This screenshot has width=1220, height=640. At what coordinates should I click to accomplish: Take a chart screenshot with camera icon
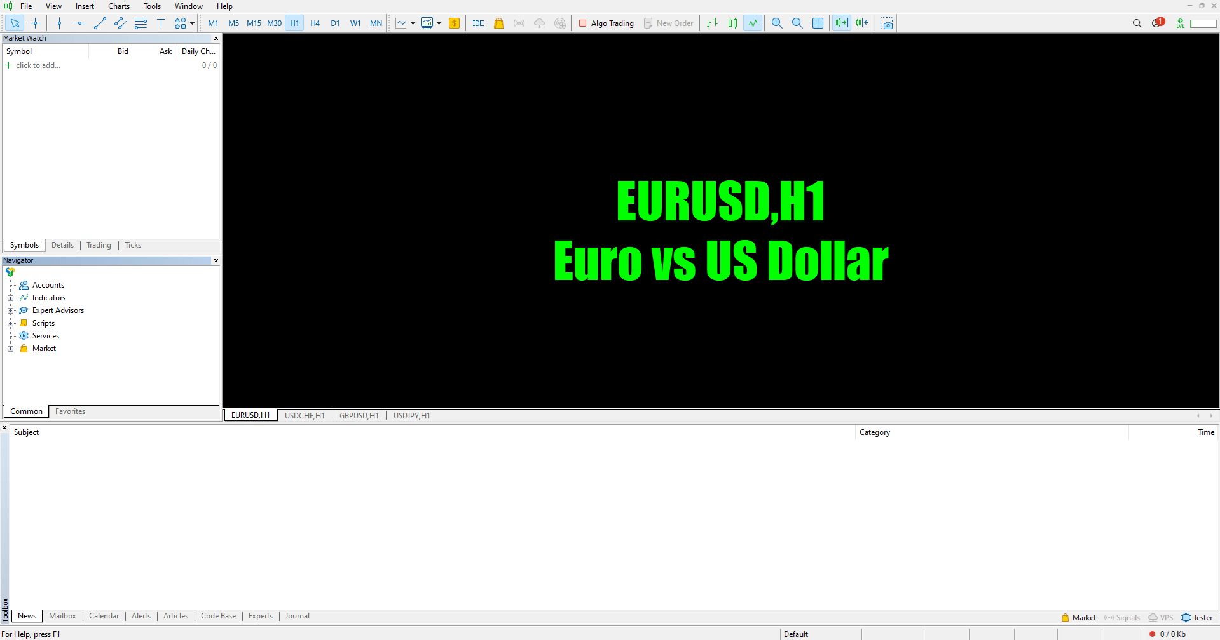(887, 23)
